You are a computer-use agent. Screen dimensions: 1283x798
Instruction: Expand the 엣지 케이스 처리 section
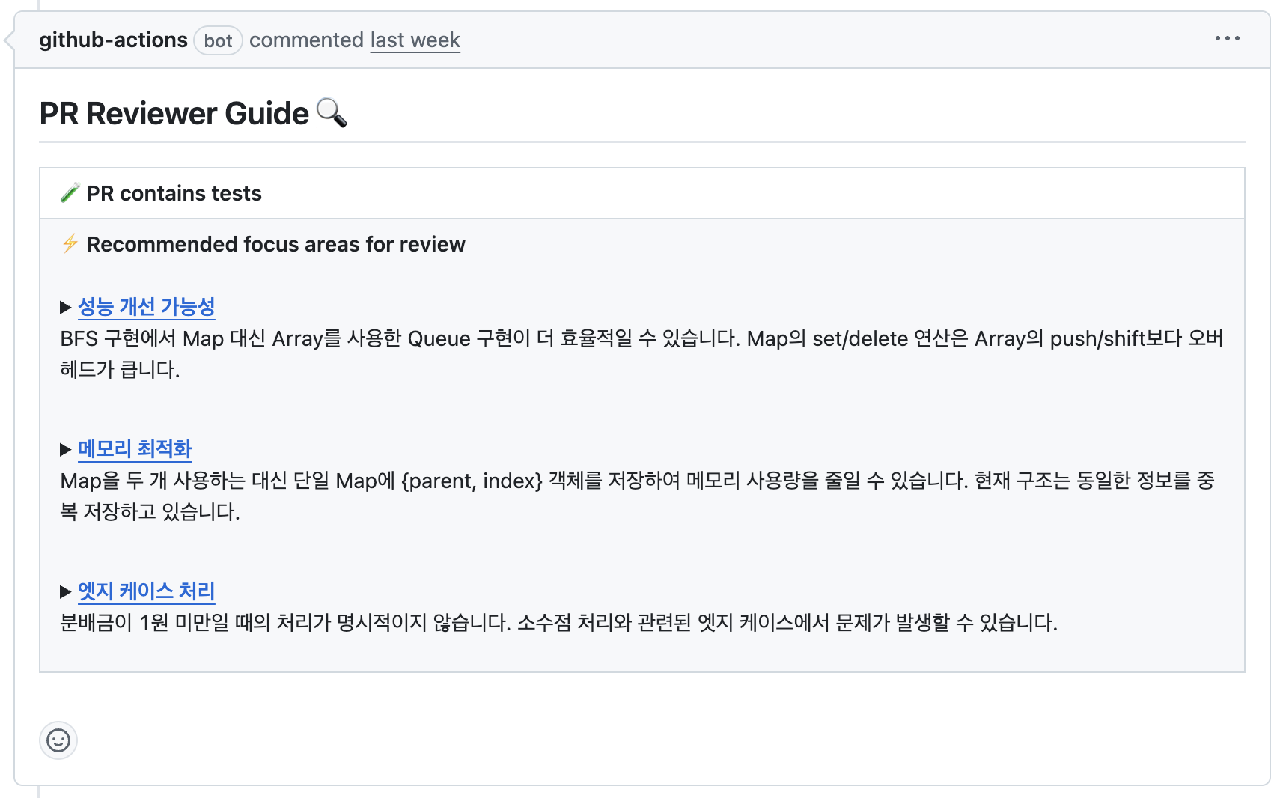coord(146,591)
